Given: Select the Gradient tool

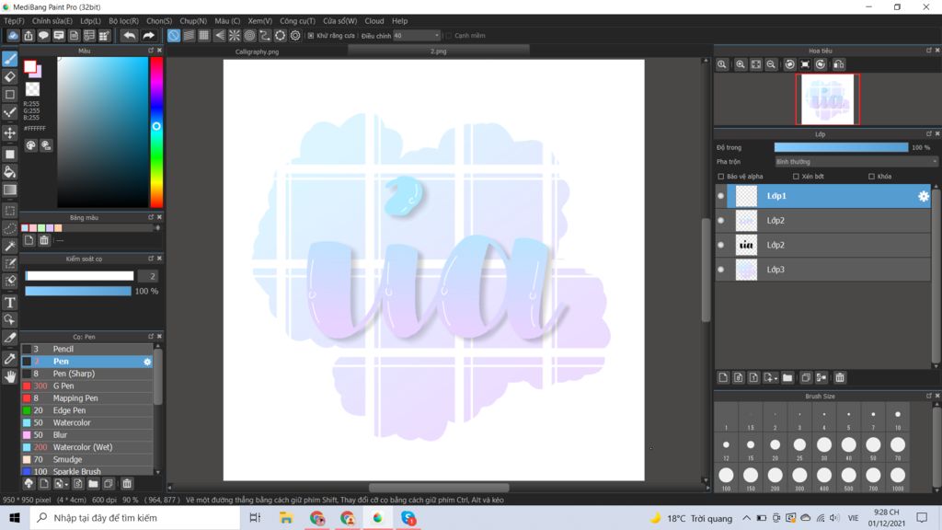Looking at the screenshot, I should click(9, 190).
